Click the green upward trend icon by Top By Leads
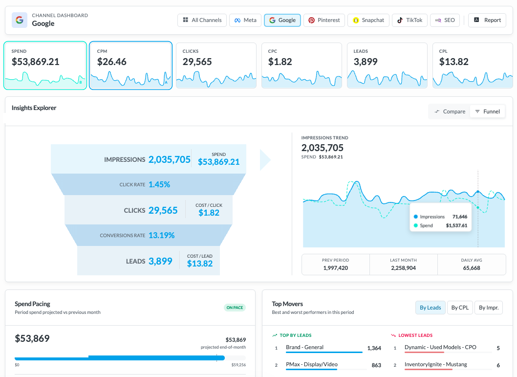 click(275, 335)
